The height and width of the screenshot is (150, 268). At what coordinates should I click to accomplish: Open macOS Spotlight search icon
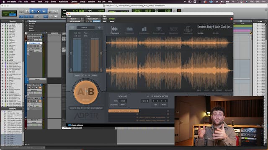[237, 2]
